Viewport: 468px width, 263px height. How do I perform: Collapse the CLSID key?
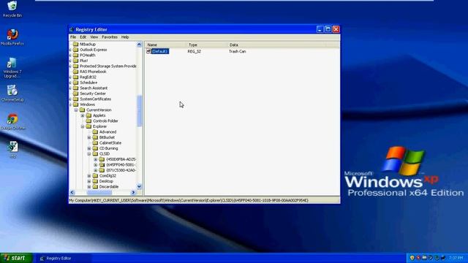pyautogui.click(x=89, y=154)
